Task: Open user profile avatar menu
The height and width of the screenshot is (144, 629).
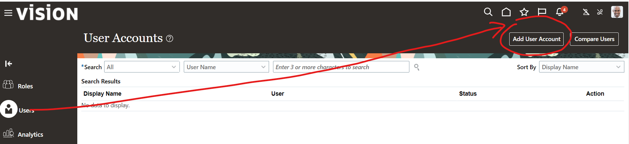Action: tap(617, 12)
